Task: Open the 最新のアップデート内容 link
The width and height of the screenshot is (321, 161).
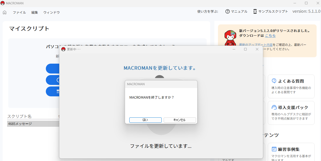Action: coord(256,45)
